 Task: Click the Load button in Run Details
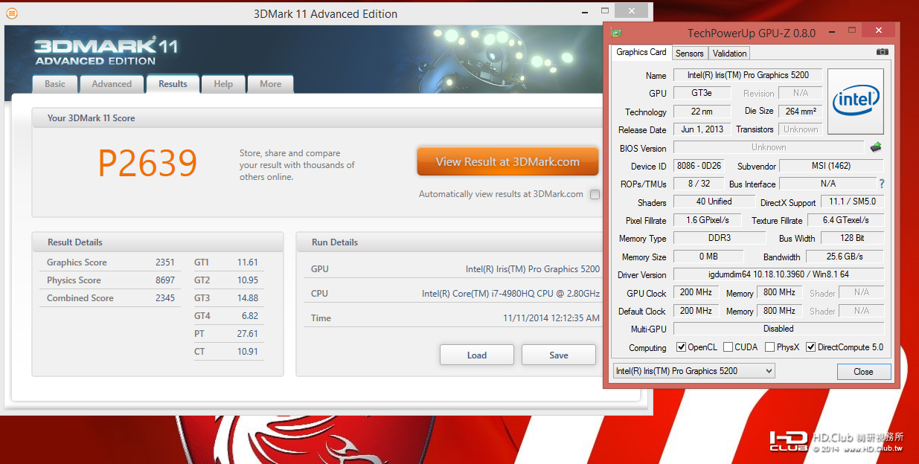coord(477,355)
